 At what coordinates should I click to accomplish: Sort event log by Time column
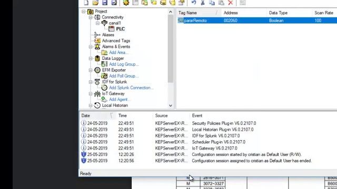pos(134,115)
